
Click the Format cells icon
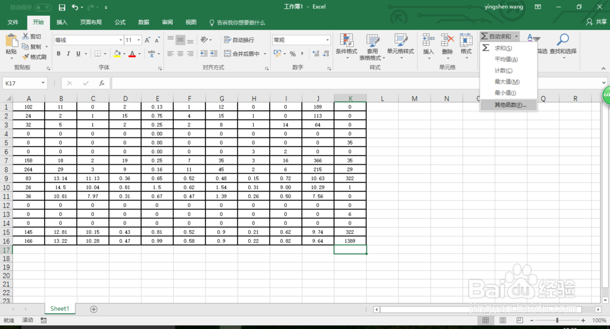[x=466, y=40]
